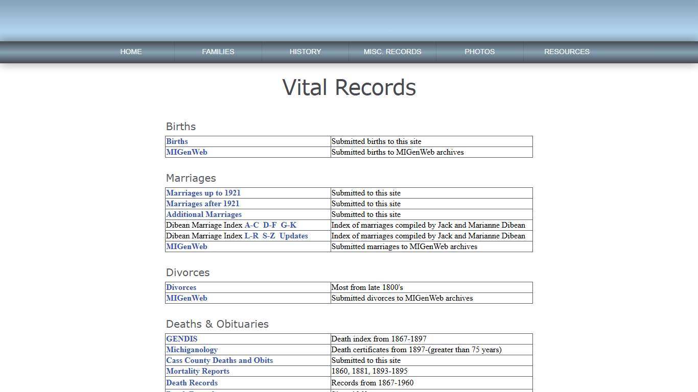Visit the GENDIS death index
Image resolution: width=698 pixels, height=392 pixels.
[x=181, y=339]
